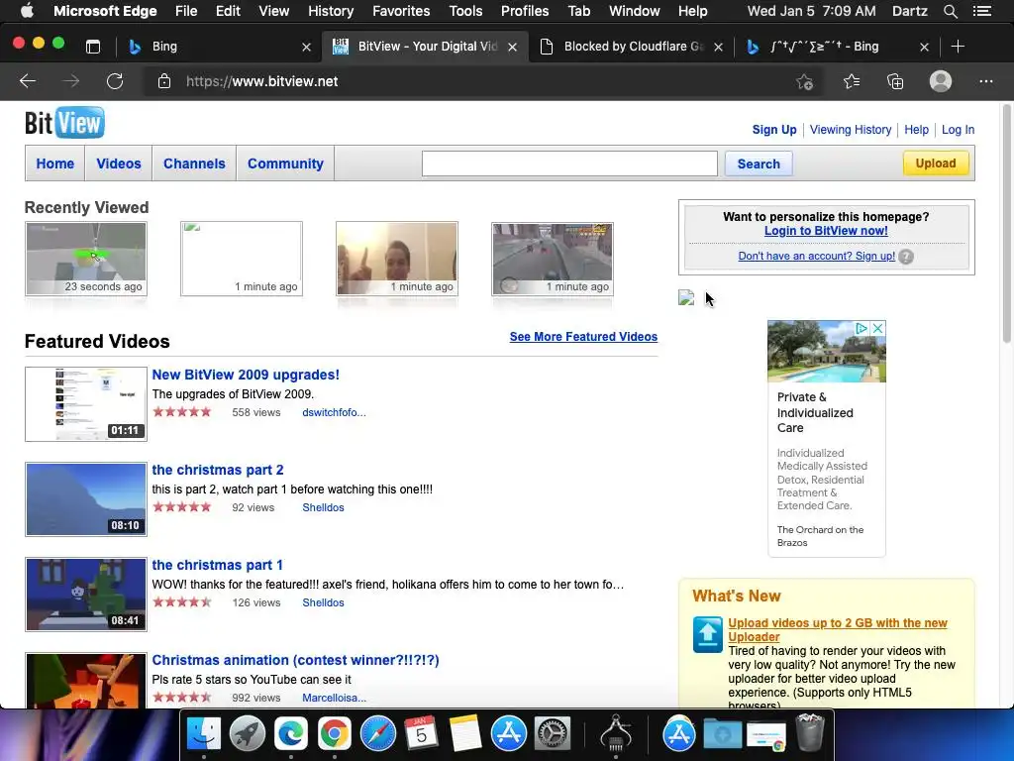Click the Search button
The image size is (1014, 761).
pos(759,163)
